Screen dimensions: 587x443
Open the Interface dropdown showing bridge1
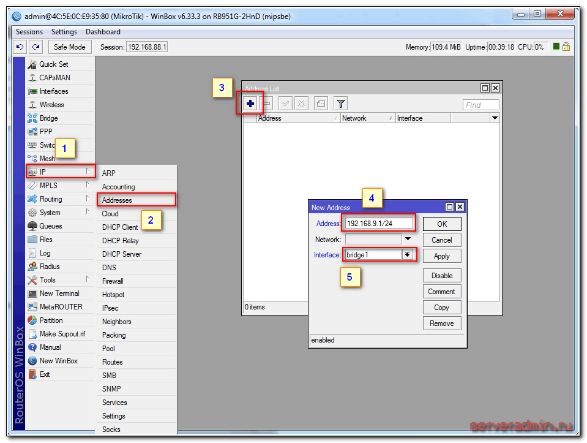407,254
